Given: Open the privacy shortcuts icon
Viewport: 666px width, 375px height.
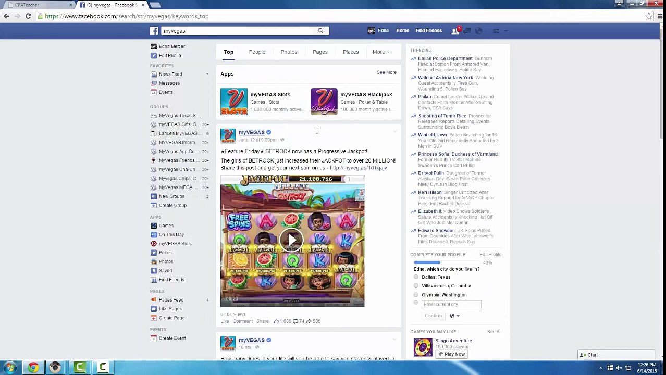Looking at the screenshot, I should pyautogui.click(x=496, y=31).
